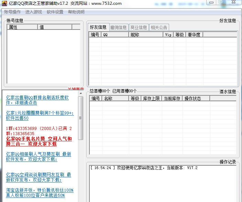Sort friends by 奢华度 column
This screenshot has height=202, width=242.
tap(194, 35)
